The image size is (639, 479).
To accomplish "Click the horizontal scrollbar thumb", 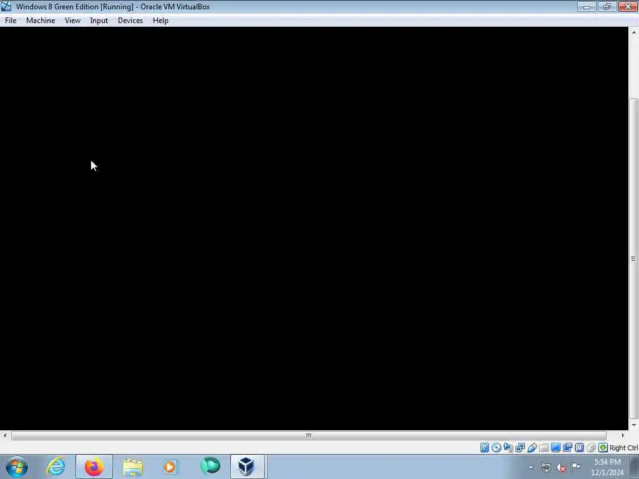I will [x=309, y=435].
